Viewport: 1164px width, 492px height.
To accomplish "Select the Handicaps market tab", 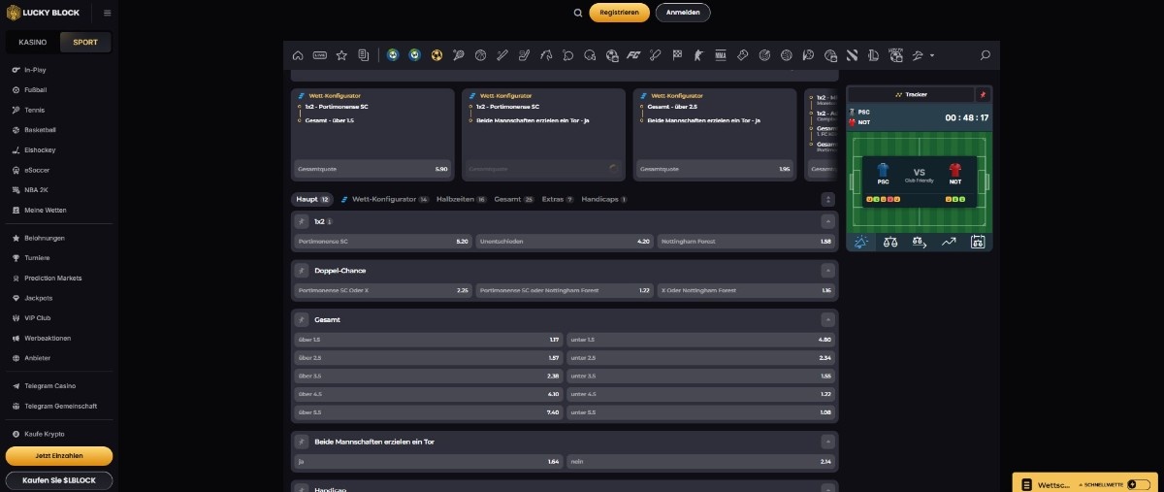I will pyautogui.click(x=604, y=199).
